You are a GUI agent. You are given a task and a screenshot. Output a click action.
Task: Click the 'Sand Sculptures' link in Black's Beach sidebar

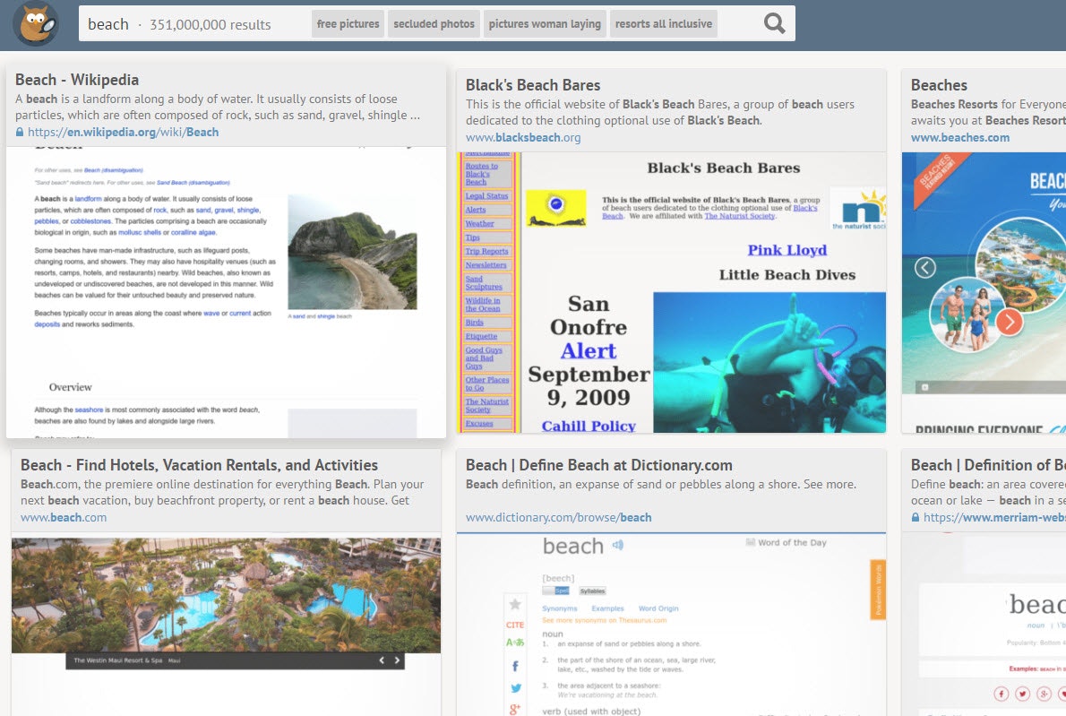click(484, 283)
